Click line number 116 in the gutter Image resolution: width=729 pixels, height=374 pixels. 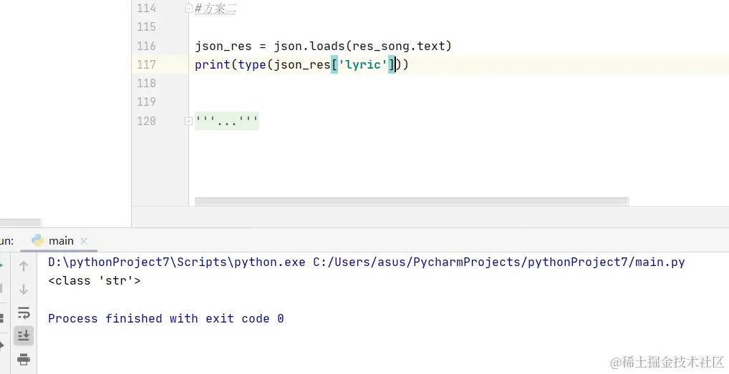point(147,46)
